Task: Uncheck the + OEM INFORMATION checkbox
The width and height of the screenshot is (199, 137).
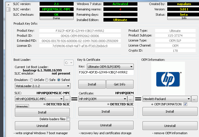Action: 185,104
